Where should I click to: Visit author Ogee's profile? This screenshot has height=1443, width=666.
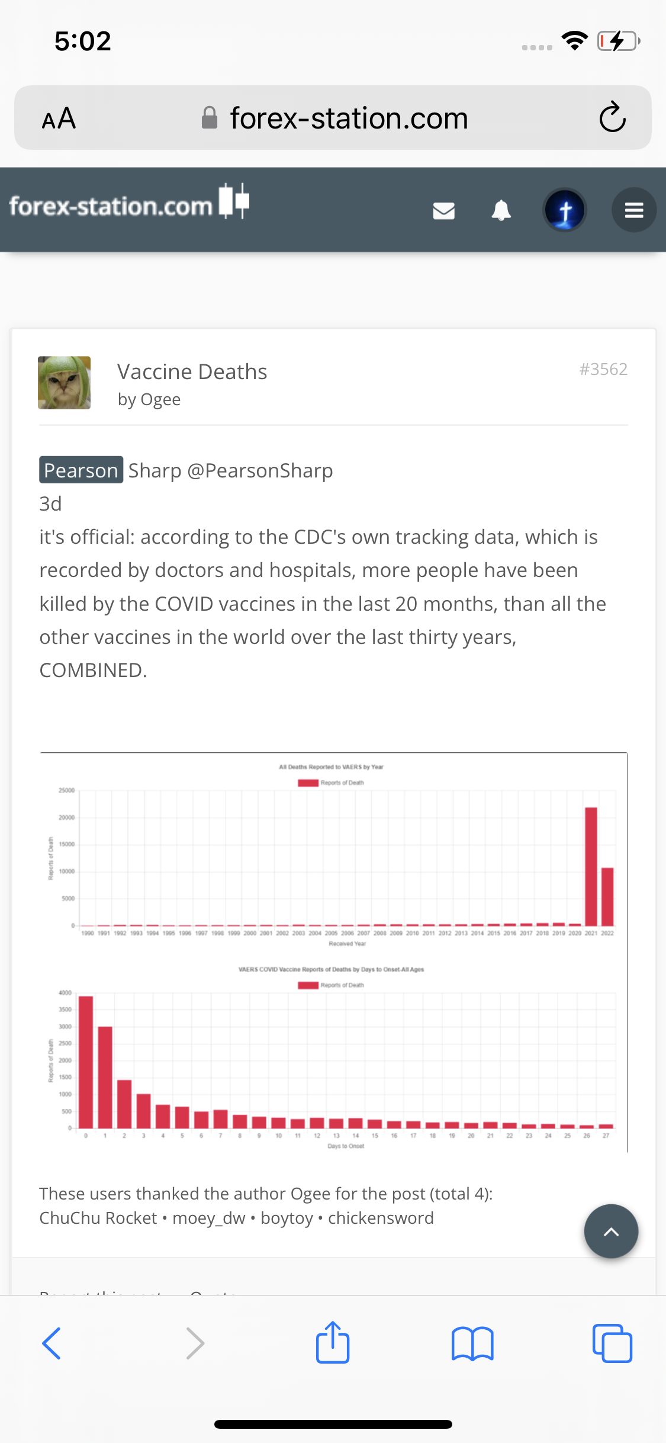(x=160, y=400)
